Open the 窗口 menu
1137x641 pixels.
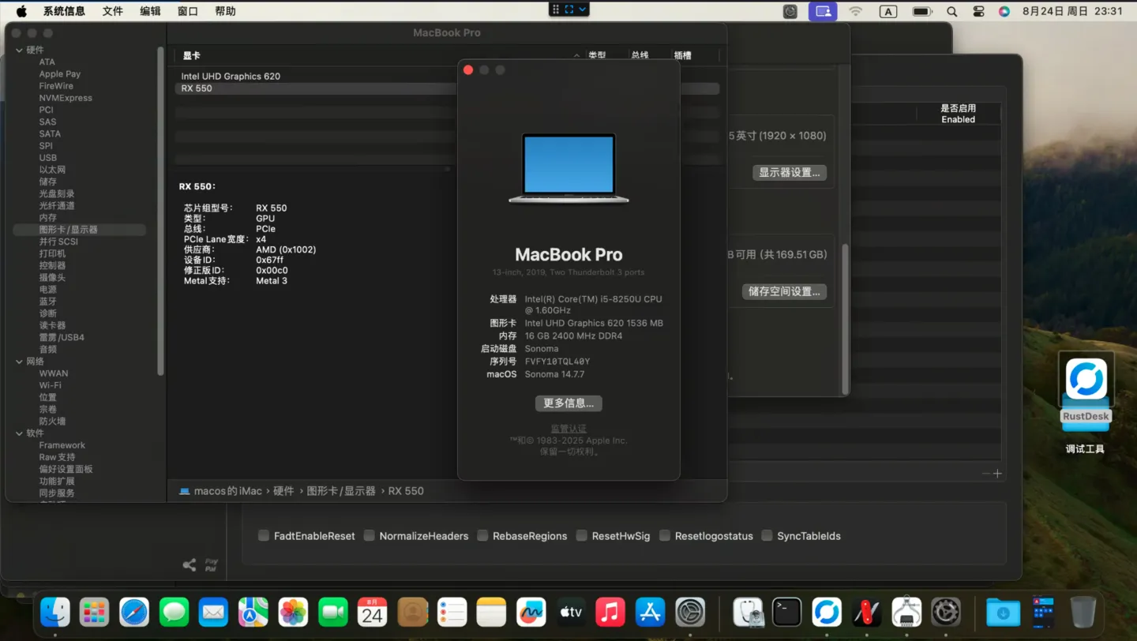pyautogui.click(x=186, y=11)
